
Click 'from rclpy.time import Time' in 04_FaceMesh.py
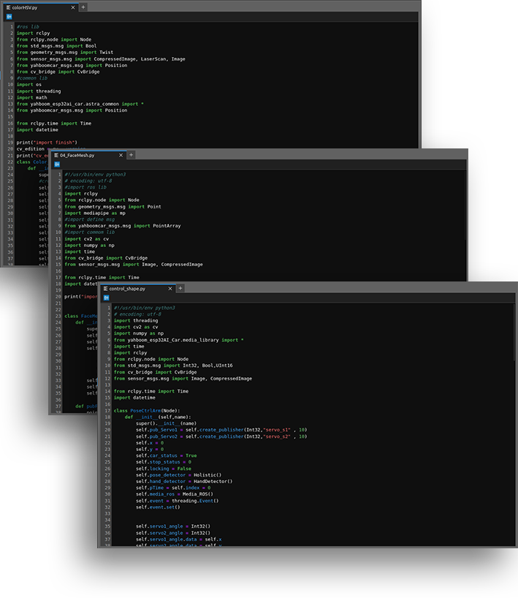click(102, 277)
